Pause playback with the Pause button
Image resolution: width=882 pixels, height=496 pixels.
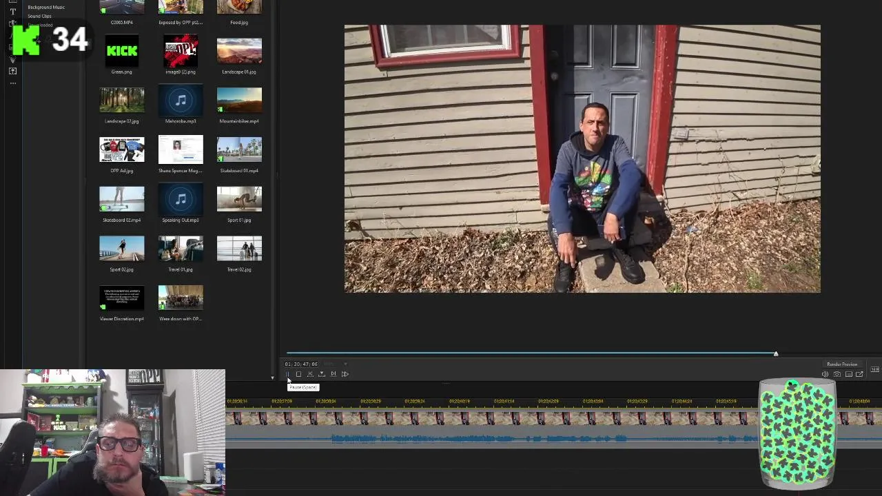pyautogui.click(x=287, y=374)
